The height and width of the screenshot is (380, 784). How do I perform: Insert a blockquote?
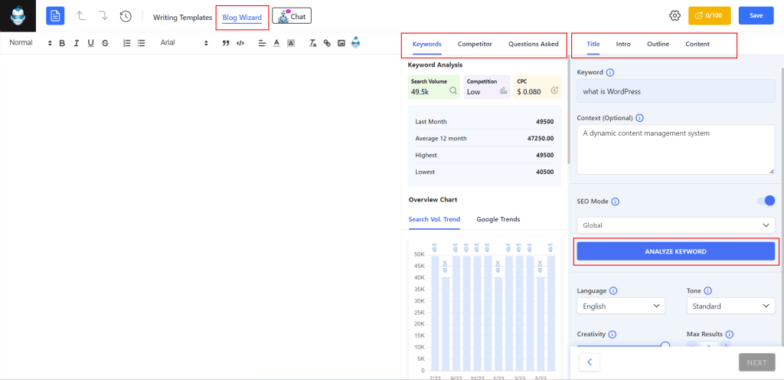(x=226, y=44)
